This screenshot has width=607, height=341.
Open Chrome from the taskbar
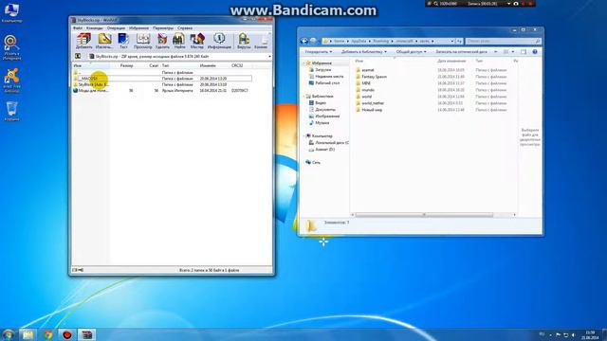click(48, 334)
